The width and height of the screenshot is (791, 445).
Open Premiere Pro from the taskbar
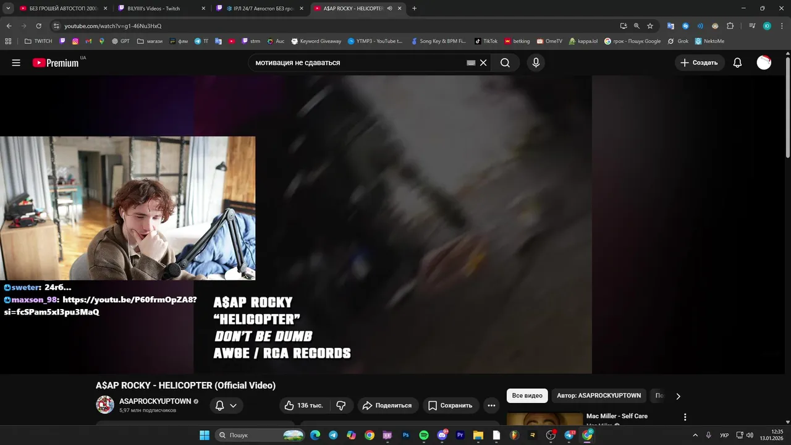click(x=460, y=435)
